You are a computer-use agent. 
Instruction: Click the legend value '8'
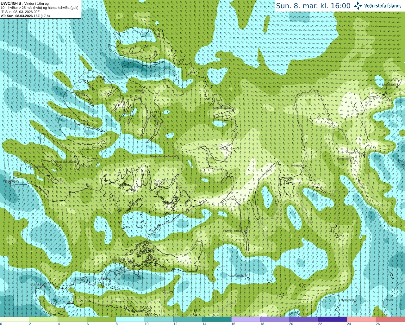click(117, 324)
